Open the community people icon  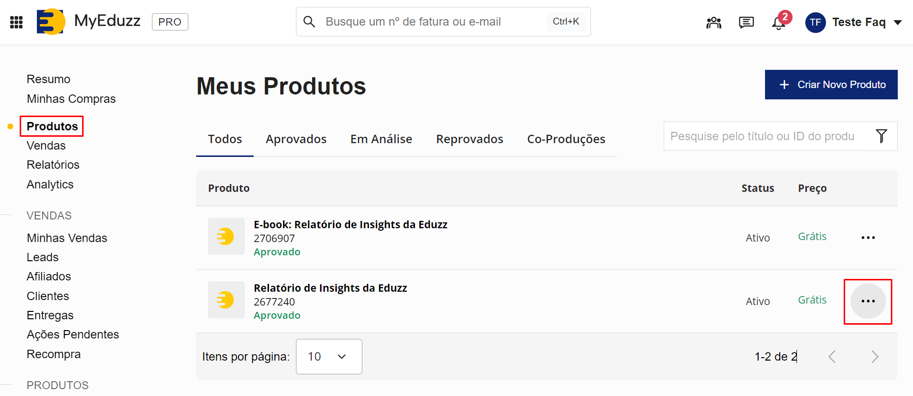(x=713, y=23)
